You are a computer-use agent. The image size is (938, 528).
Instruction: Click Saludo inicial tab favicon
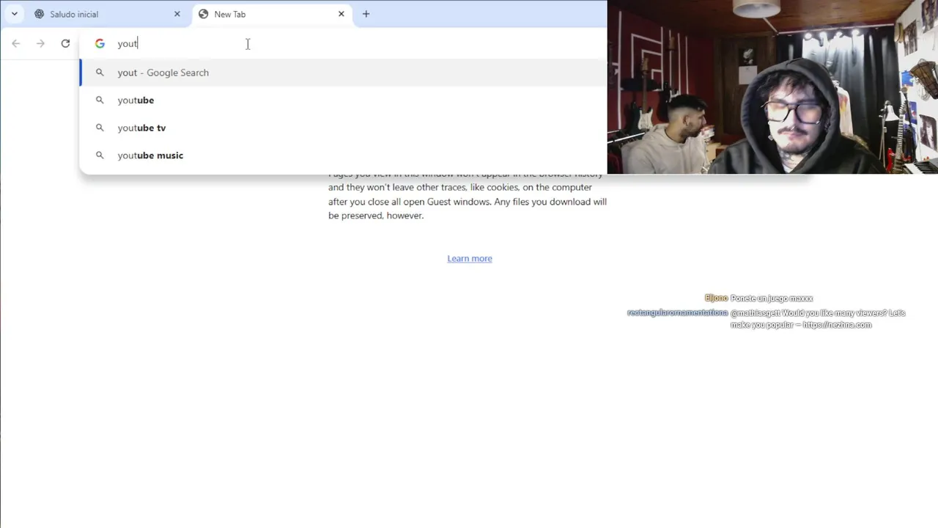click(x=40, y=14)
